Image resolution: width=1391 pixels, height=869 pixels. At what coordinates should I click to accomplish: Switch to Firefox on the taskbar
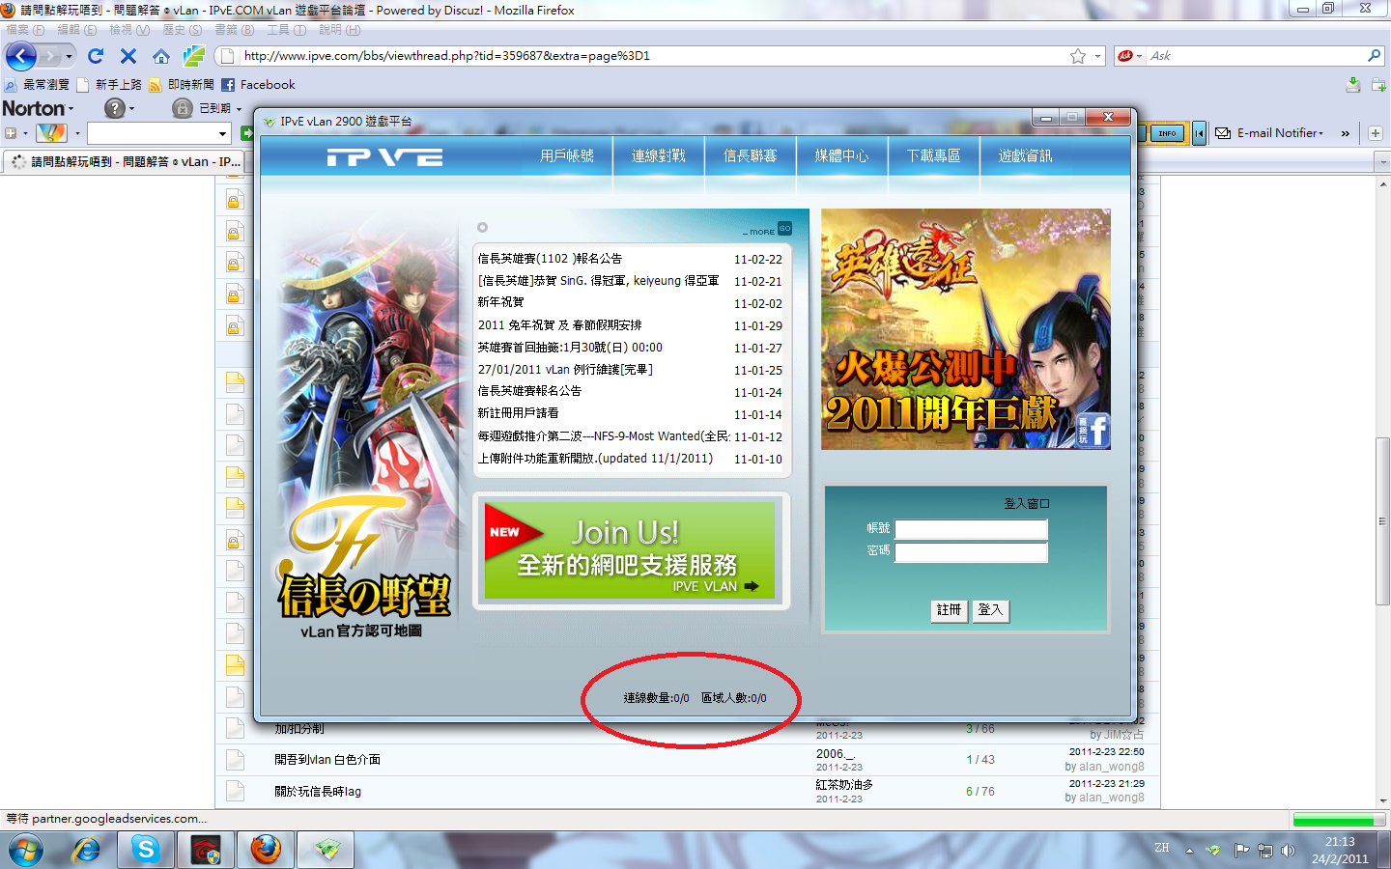point(265,851)
